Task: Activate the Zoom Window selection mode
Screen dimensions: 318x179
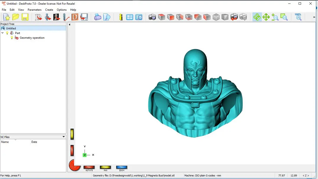Action: pos(284,17)
